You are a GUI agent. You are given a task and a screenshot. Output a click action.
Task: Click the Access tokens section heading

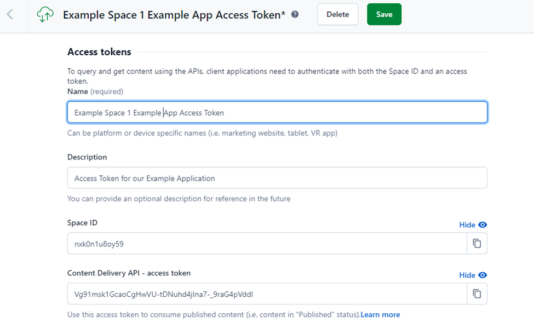coord(99,52)
